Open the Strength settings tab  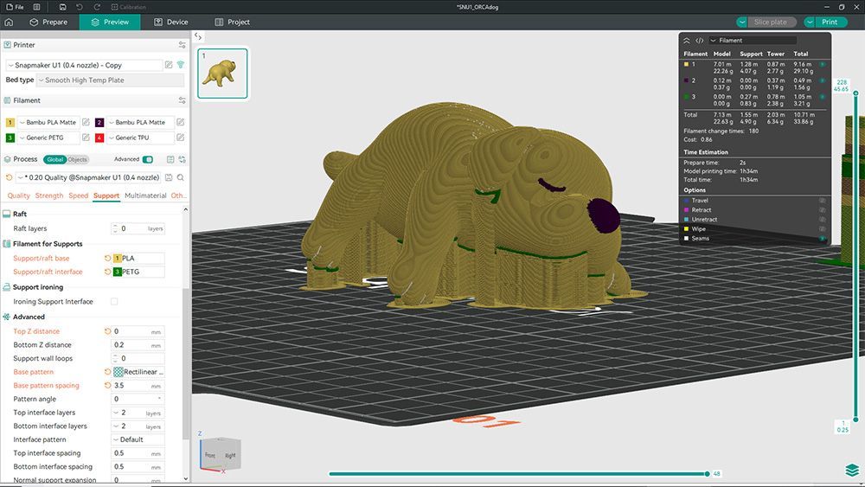pos(49,195)
